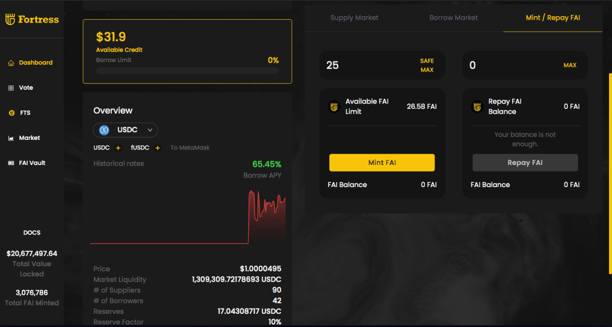The image size is (612, 327).
Task: Click the Price value $1.0000495
Action: pyautogui.click(x=261, y=269)
